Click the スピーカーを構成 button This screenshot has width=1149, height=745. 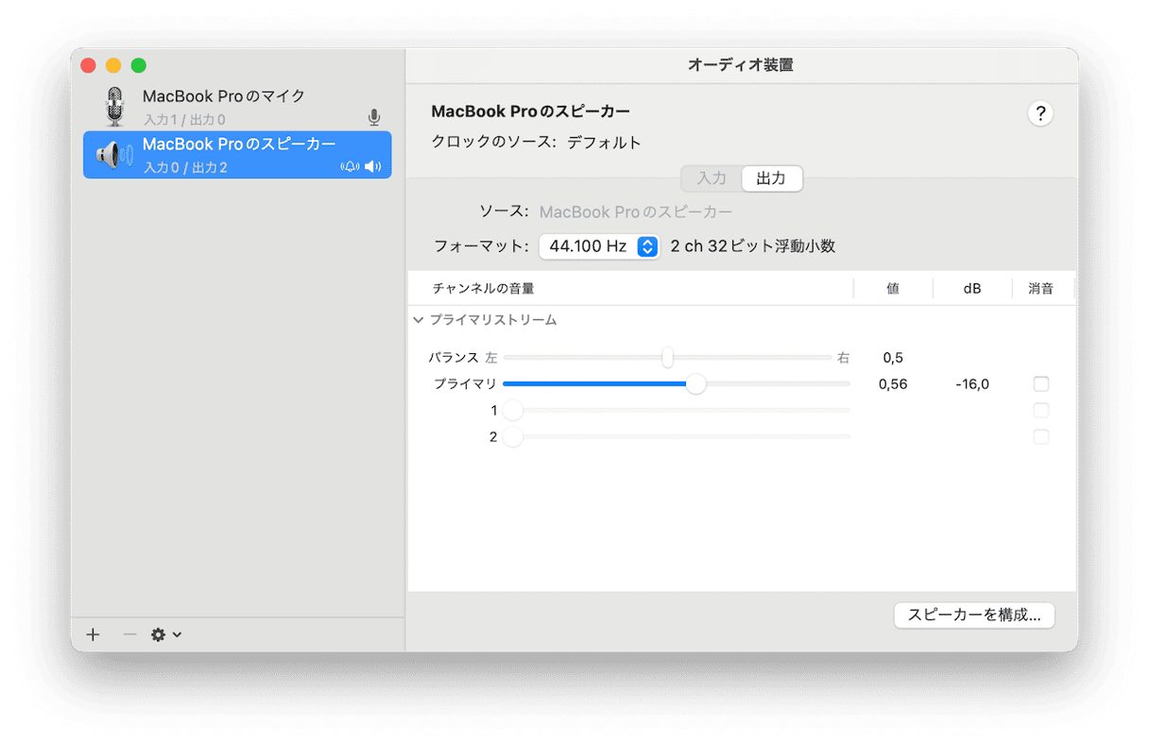(973, 615)
